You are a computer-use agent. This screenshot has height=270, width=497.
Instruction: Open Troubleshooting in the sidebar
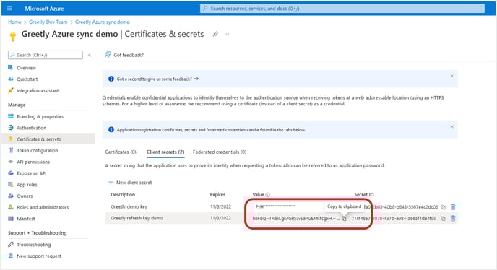[x=34, y=245]
